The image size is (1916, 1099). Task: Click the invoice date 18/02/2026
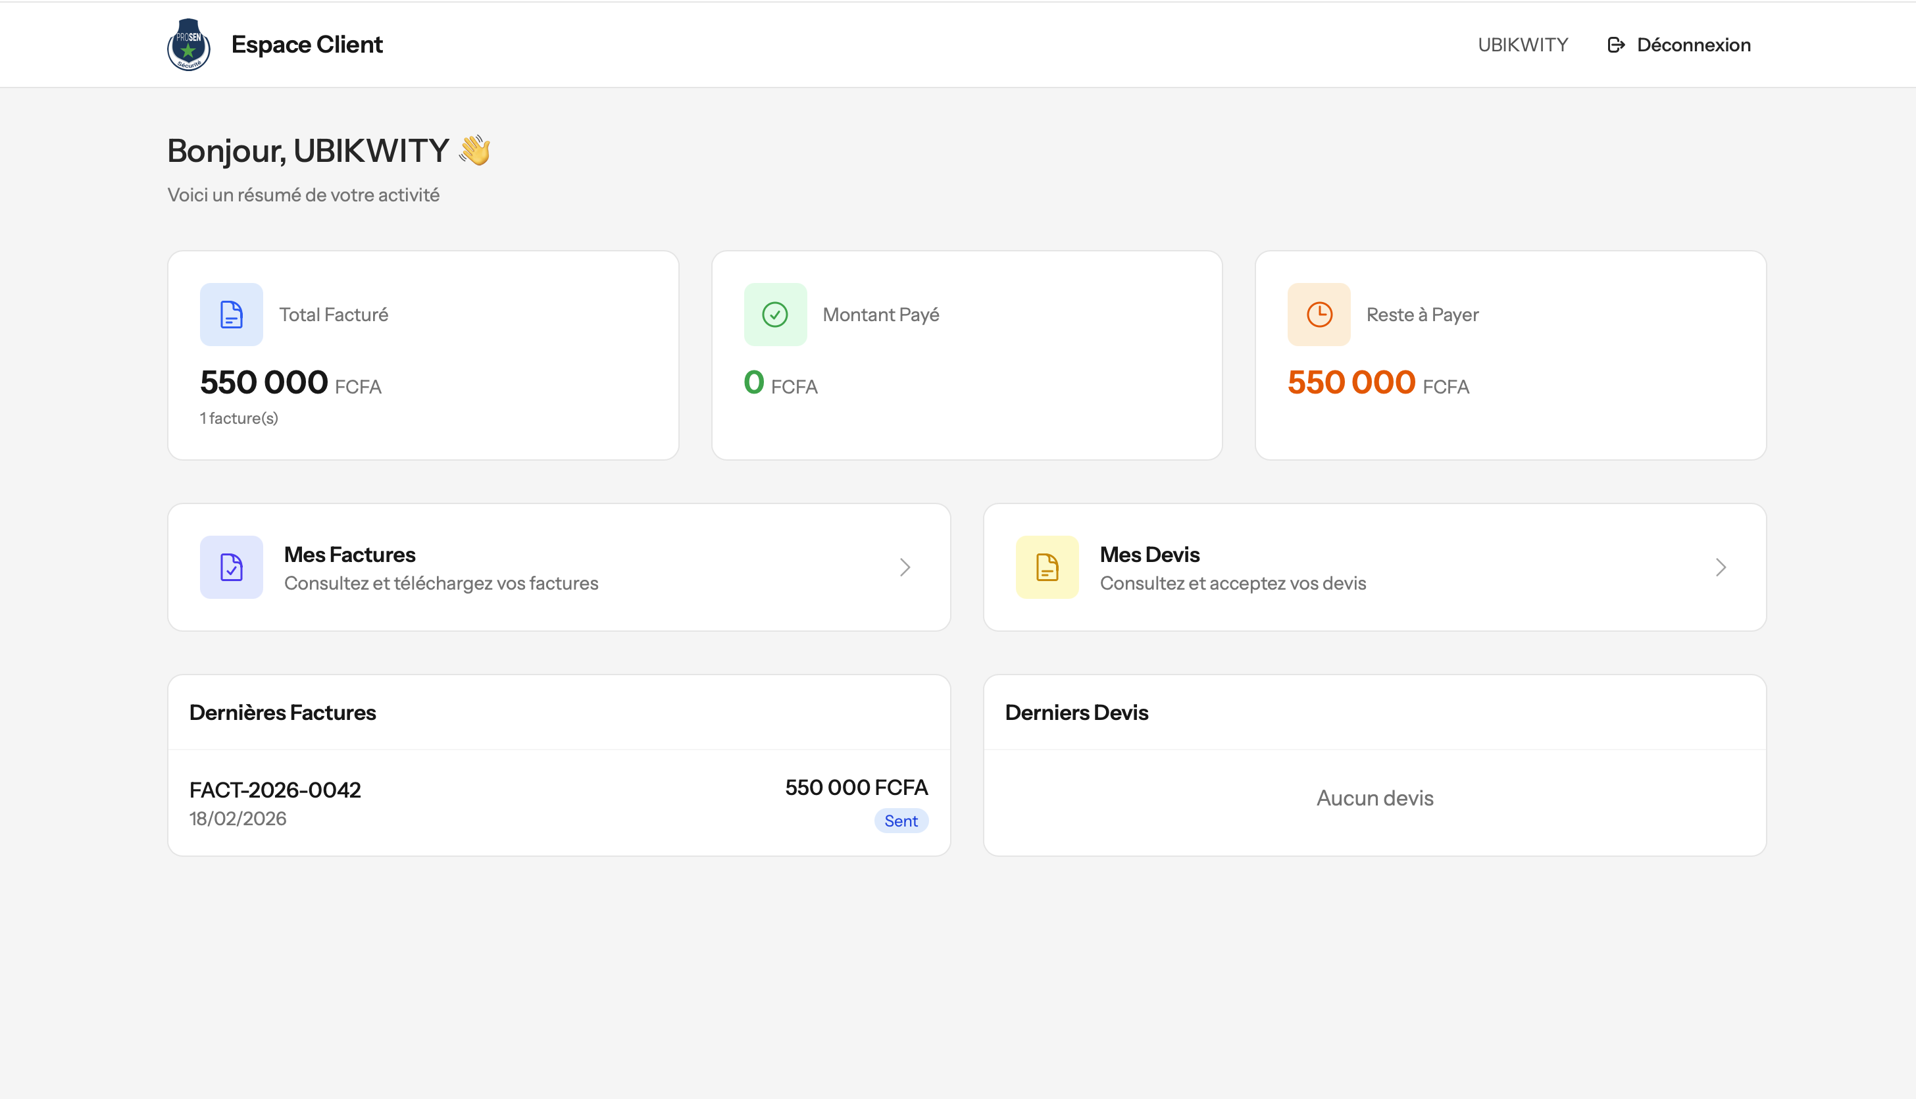click(x=238, y=819)
